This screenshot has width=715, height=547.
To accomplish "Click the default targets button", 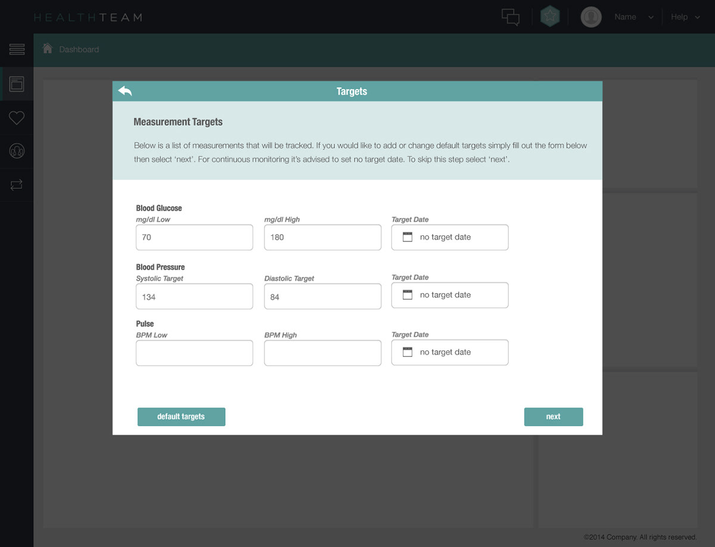I will [x=181, y=417].
